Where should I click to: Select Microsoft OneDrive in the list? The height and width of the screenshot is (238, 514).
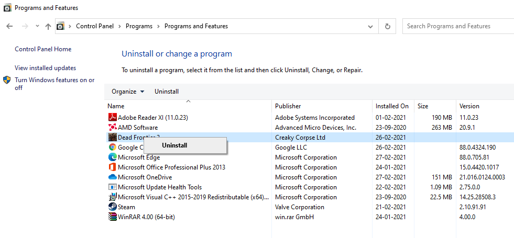coord(145,177)
